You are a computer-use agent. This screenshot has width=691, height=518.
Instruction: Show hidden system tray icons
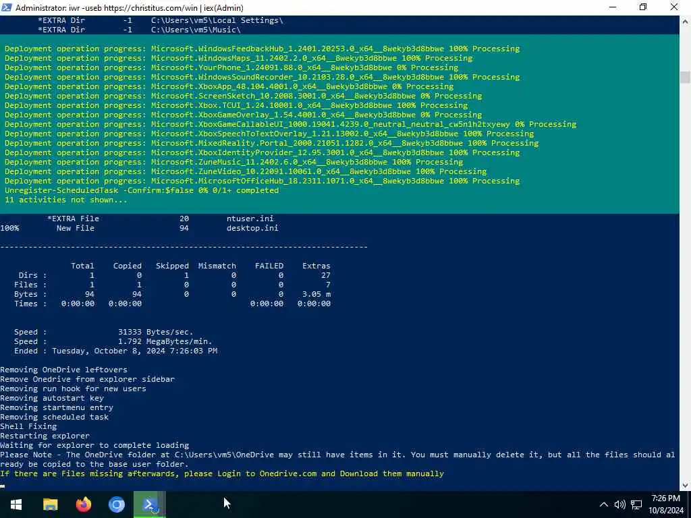tap(604, 505)
